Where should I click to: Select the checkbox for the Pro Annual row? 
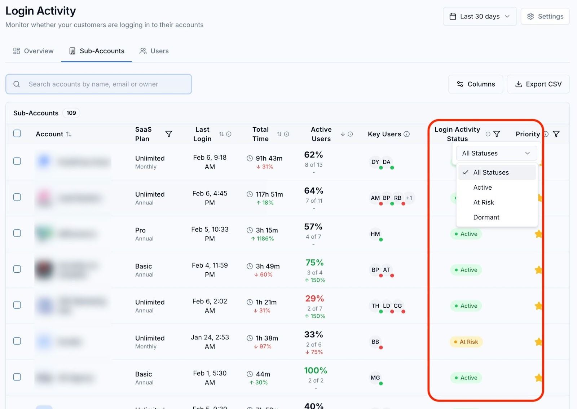pos(17,233)
